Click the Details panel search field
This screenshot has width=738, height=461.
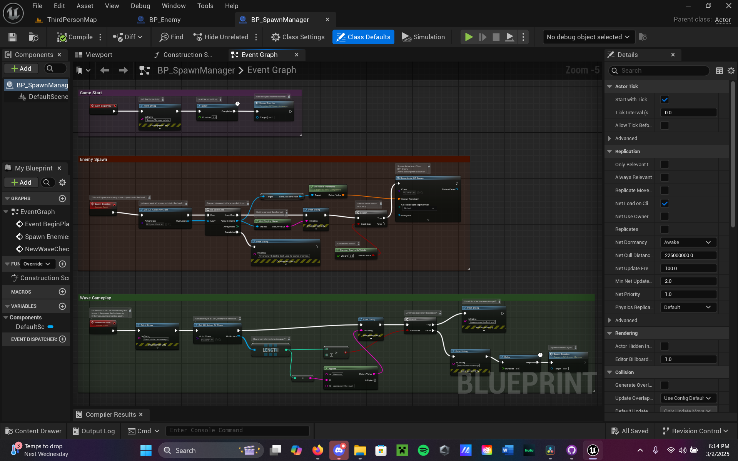pyautogui.click(x=659, y=70)
